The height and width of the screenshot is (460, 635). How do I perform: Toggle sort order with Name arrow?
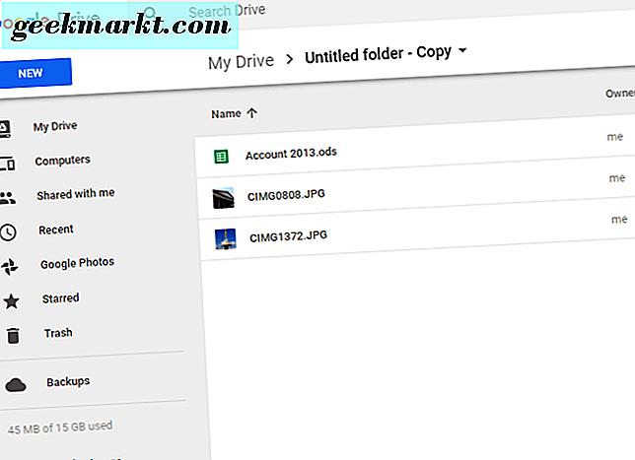[x=252, y=113]
